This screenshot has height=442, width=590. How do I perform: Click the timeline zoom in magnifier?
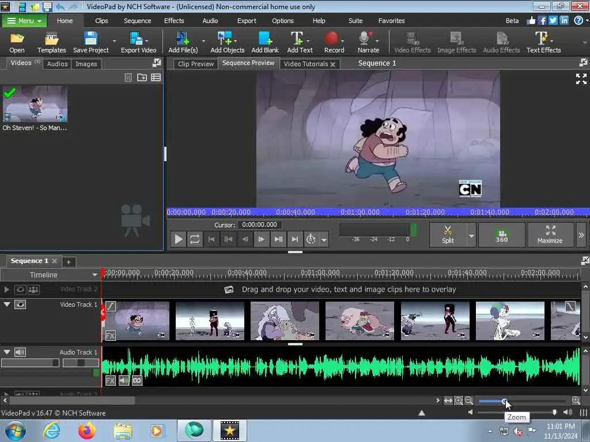tap(576, 401)
